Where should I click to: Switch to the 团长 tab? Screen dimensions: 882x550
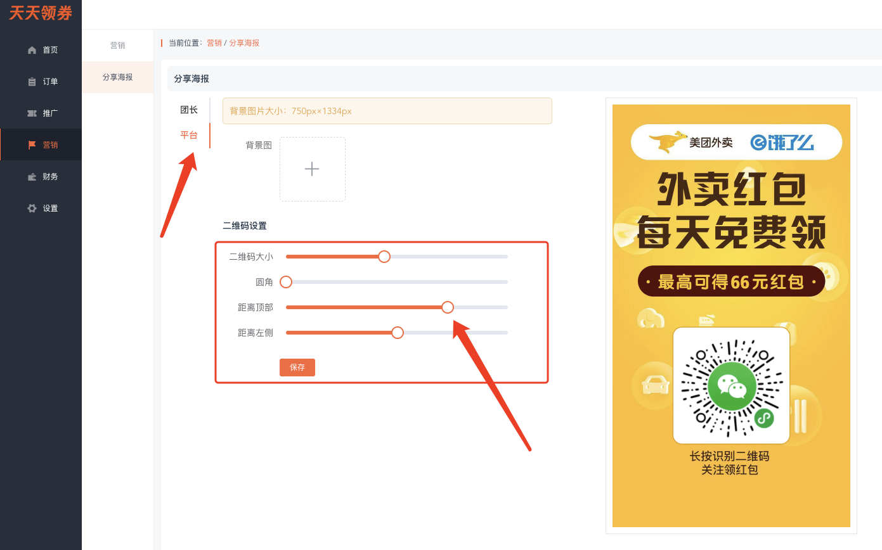189,110
